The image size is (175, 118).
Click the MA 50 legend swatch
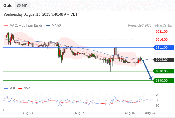coord(48,26)
